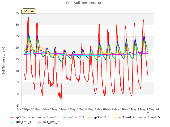This screenshot has width=170, height=127.
Task: Click the May 8 x-axis tick label
Action: 101,109
